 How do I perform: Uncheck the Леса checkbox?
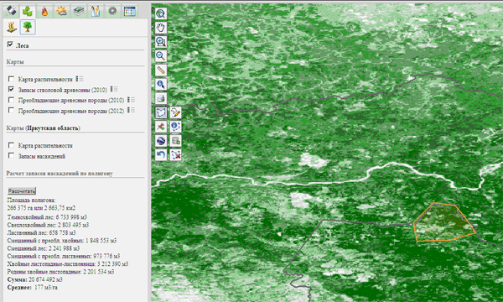coord(10,44)
